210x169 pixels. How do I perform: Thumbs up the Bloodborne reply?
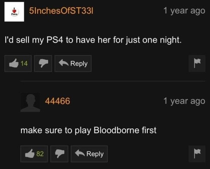coord(34,154)
